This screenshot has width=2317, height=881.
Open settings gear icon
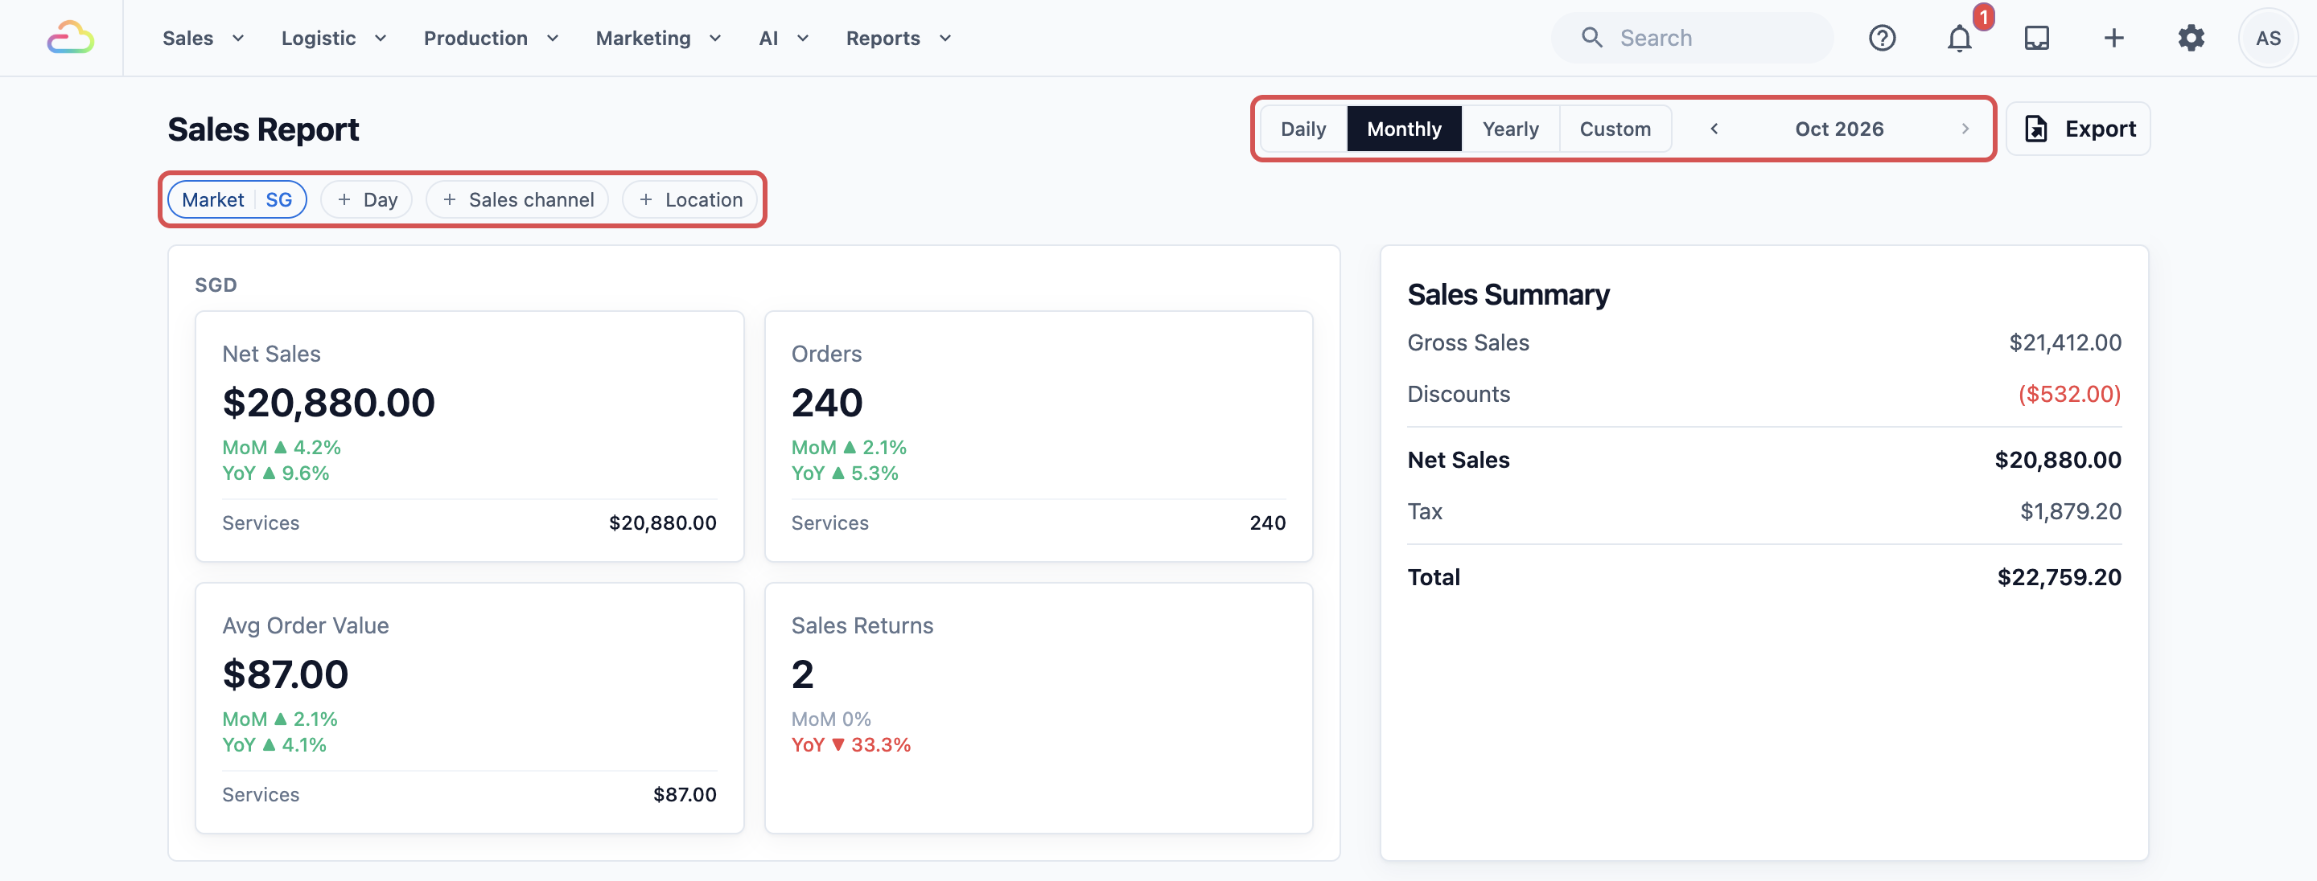point(2191,38)
